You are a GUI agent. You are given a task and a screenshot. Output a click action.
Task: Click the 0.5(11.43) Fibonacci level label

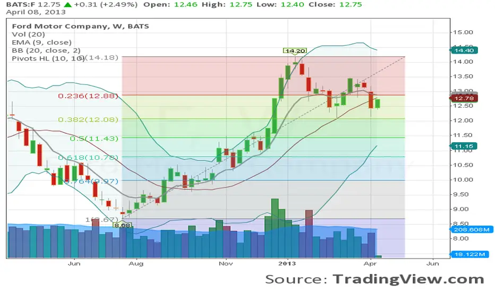coord(94,138)
